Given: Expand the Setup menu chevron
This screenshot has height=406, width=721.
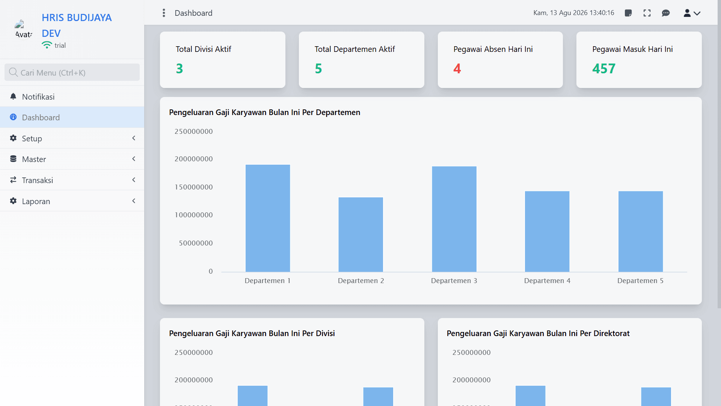Looking at the screenshot, I should (134, 138).
